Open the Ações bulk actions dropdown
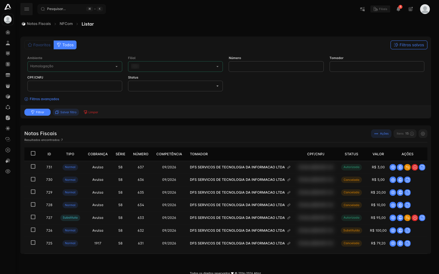The height and width of the screenshot is (274, 439). coord(381,134)
